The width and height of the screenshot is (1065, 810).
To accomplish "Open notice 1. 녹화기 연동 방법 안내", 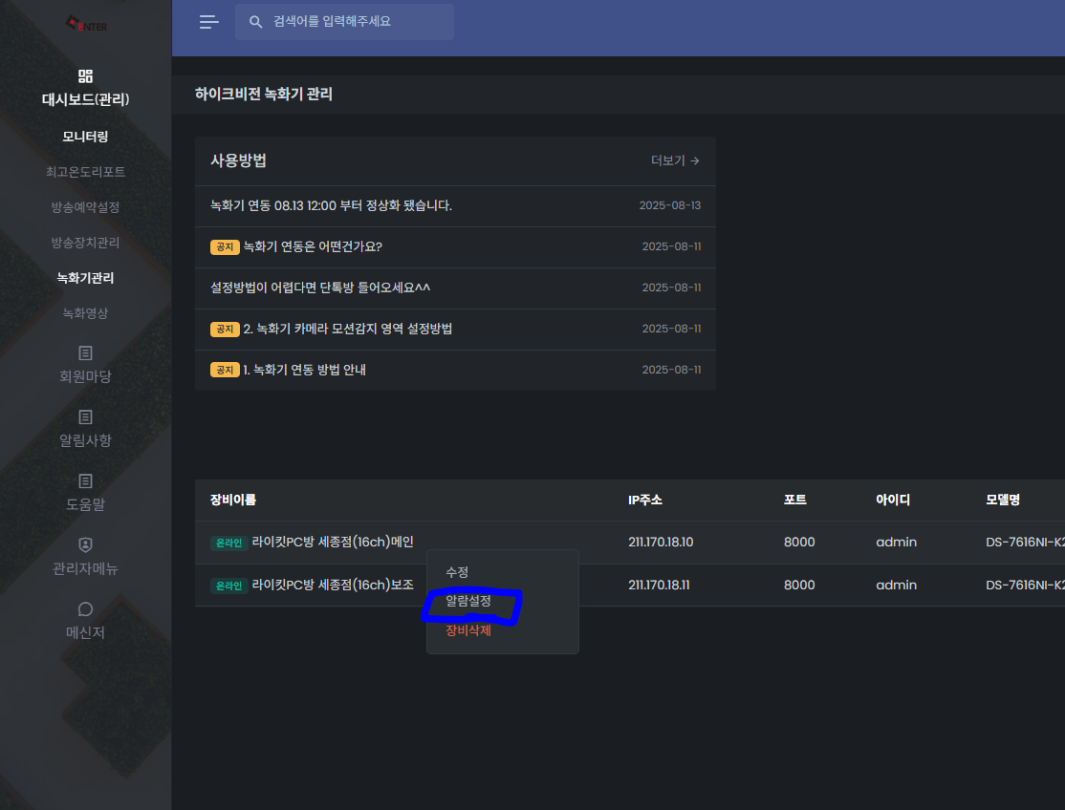I will tap(304, 370).
